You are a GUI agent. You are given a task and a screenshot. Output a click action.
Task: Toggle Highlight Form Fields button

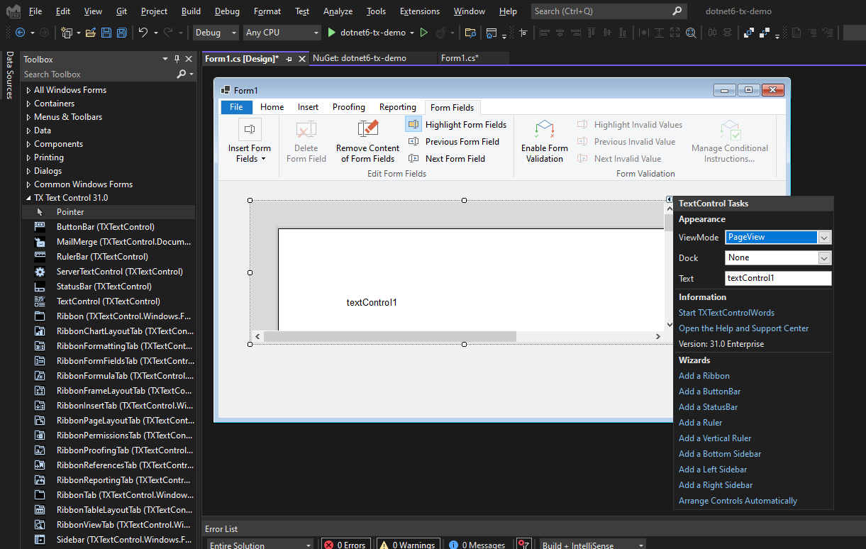(x=456, y=125)
